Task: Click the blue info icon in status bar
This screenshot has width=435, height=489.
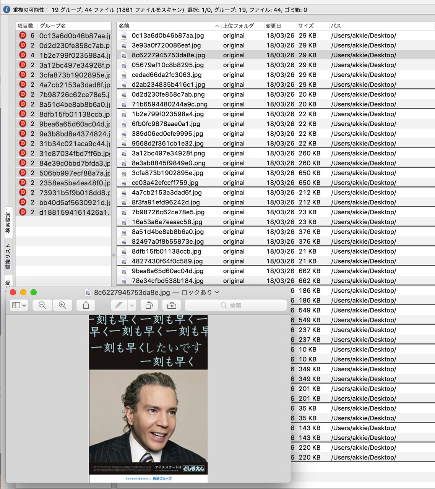Action: pyautogui.click(x=6, y=10)
